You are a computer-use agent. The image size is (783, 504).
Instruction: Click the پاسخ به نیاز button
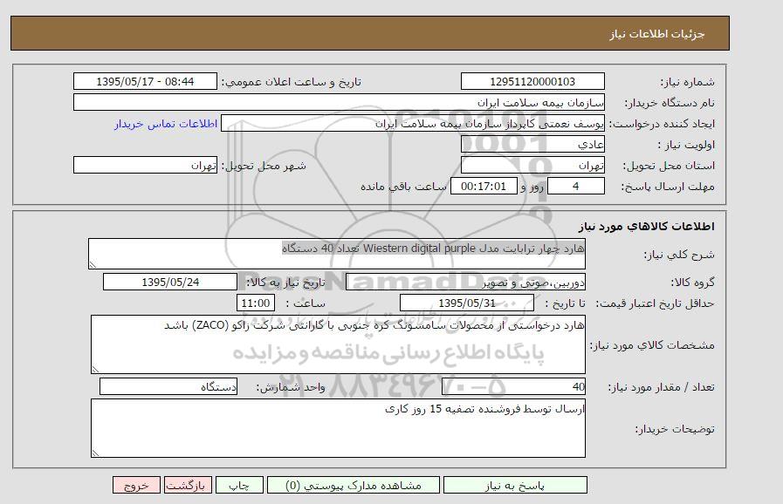[x=515, y=485]
